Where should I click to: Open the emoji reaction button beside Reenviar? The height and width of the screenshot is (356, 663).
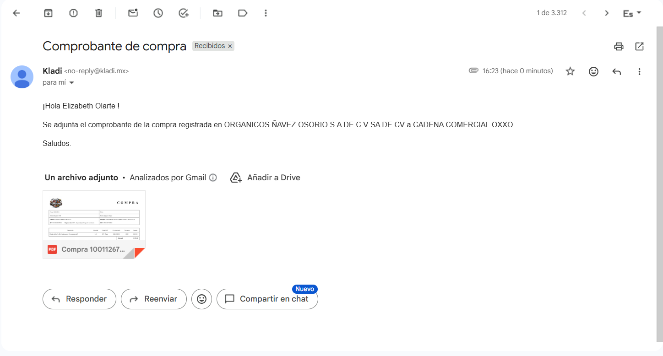pos(201,299)
